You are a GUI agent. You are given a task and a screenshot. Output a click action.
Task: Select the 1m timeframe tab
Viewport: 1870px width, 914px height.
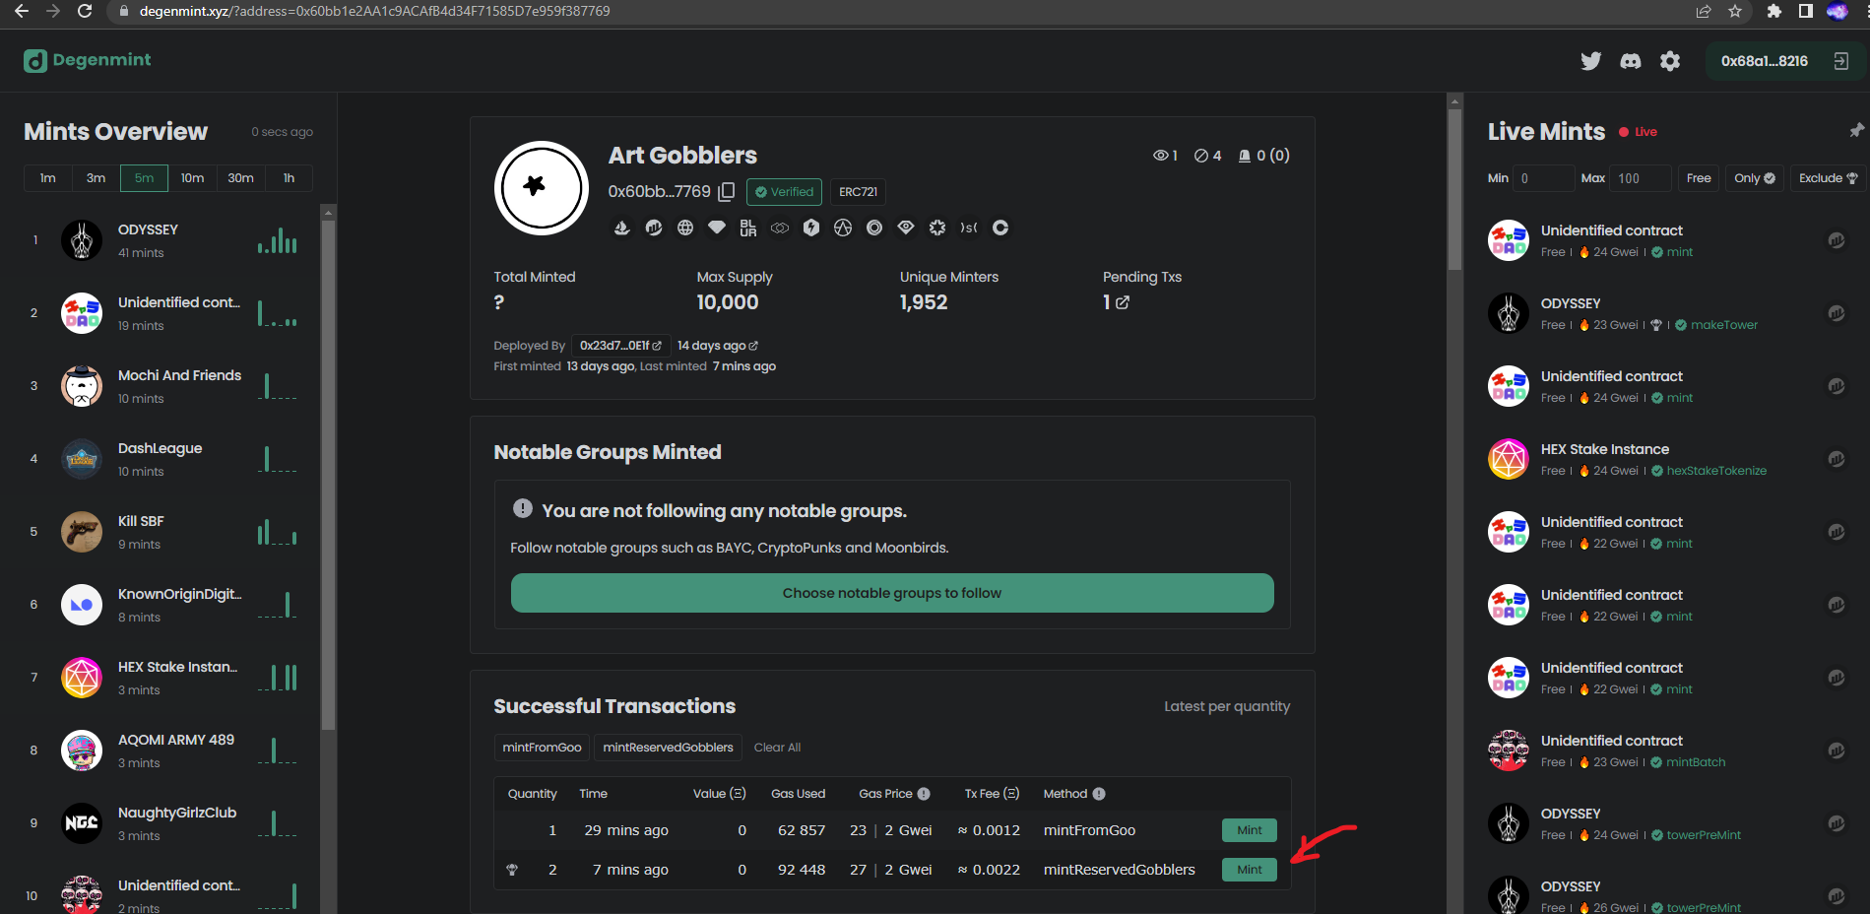(x=47, y=178)
